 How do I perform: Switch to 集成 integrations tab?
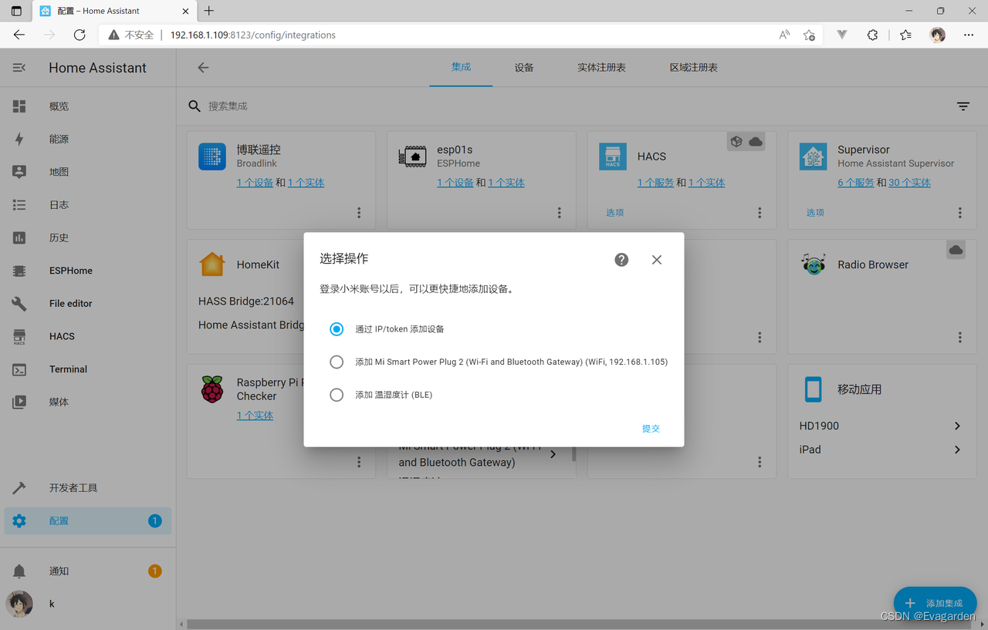461,67
